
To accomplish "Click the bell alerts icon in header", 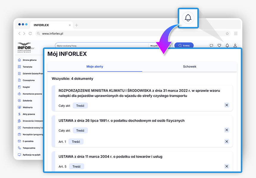I will [227, 45].
